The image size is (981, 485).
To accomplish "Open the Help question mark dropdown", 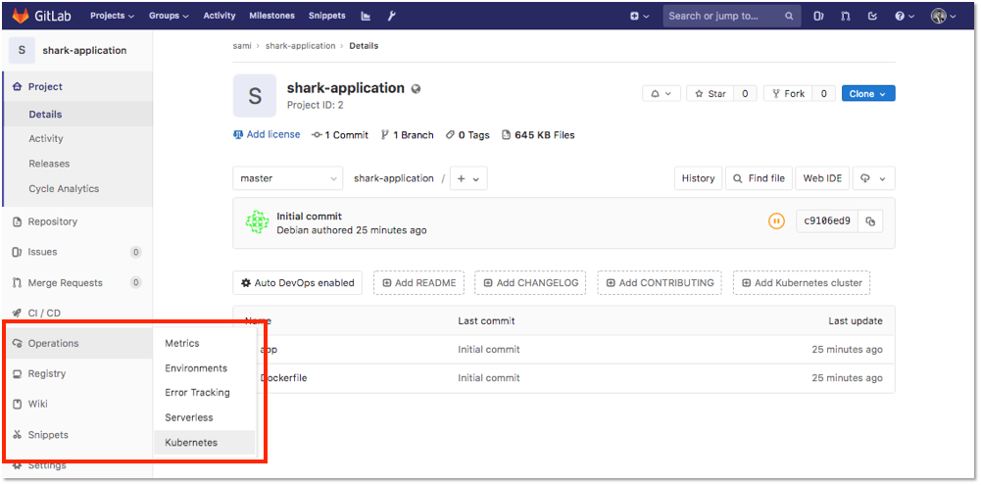I will pyautogui.click(x=905, y=17).
